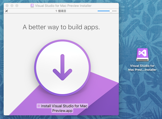The image size is (162, 119).
Task: Click the large purple download arrow icon
Action: [x=63, y=68]
